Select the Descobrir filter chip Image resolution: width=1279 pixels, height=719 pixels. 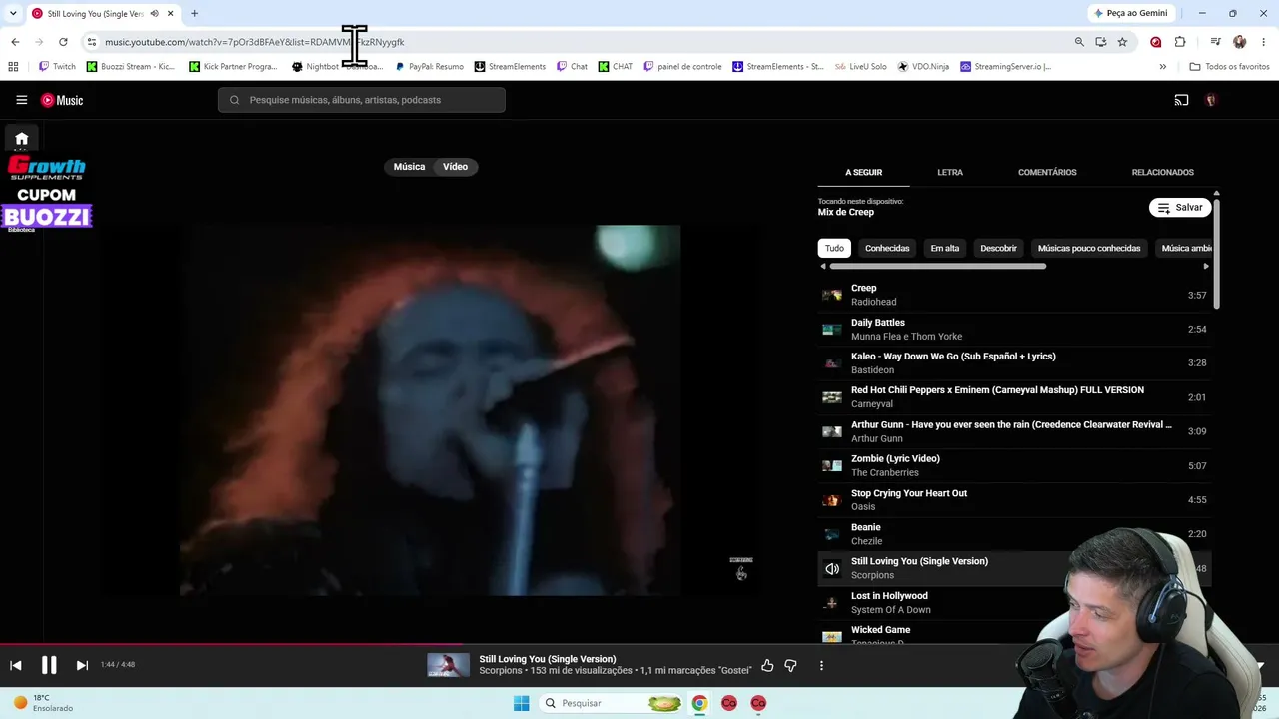pos(998,248)
